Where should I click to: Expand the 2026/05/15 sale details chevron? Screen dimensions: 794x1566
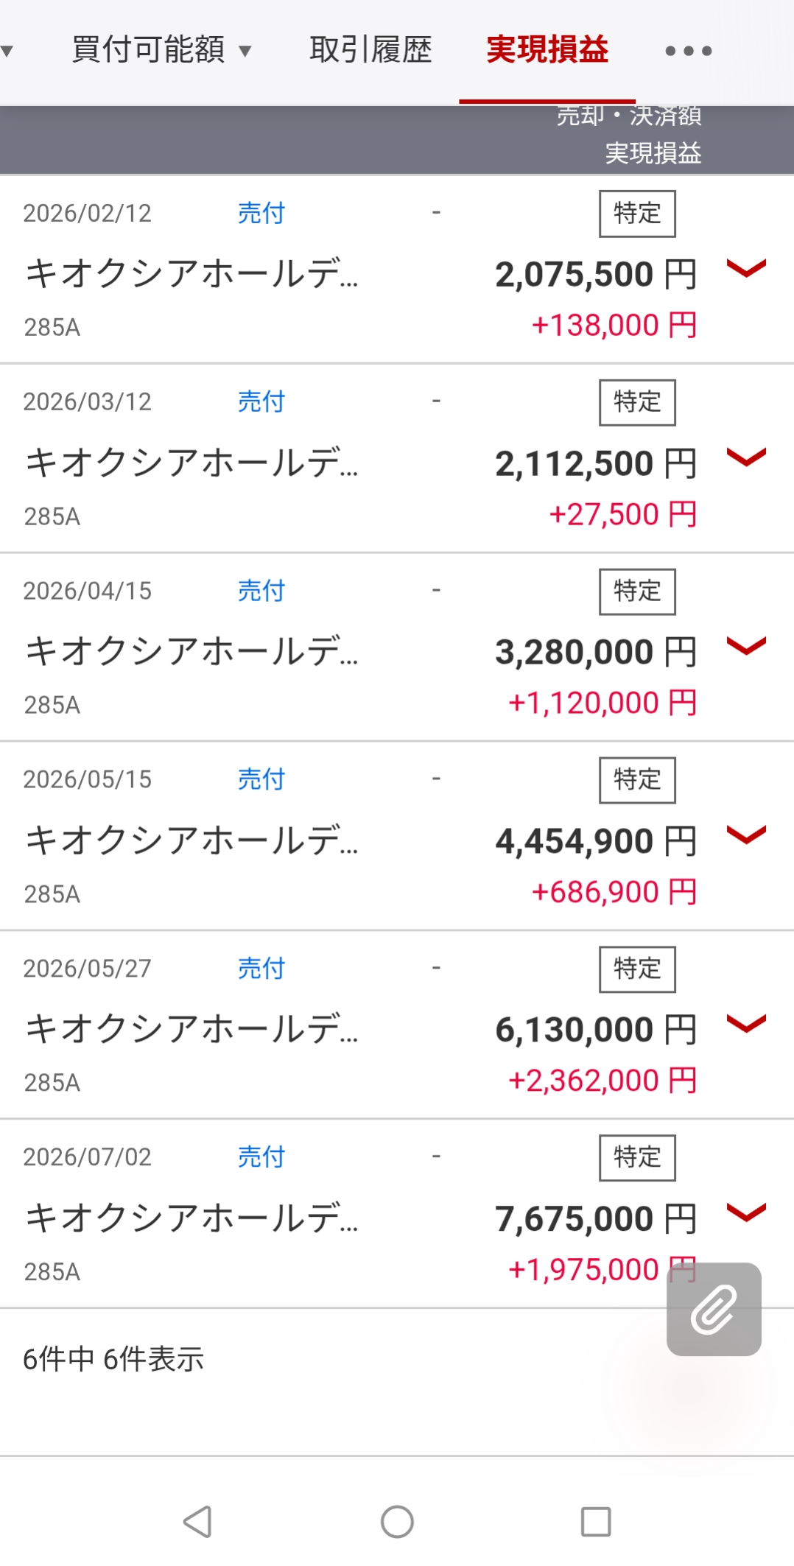pyautogui.click(x=746, y=834)
